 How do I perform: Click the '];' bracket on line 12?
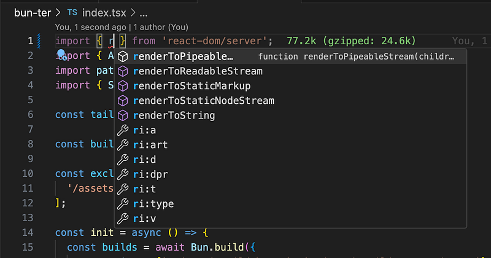(60, 203)
